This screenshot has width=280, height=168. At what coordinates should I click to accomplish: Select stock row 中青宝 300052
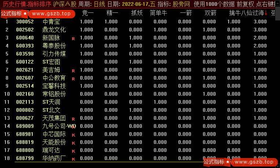[x=51, y=22]
